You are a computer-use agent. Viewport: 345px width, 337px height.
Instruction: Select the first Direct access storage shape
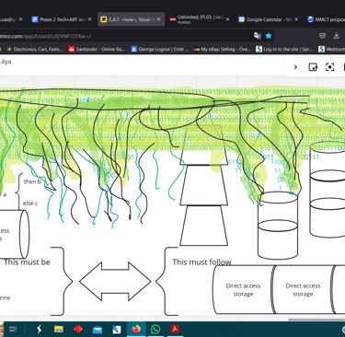243,290
